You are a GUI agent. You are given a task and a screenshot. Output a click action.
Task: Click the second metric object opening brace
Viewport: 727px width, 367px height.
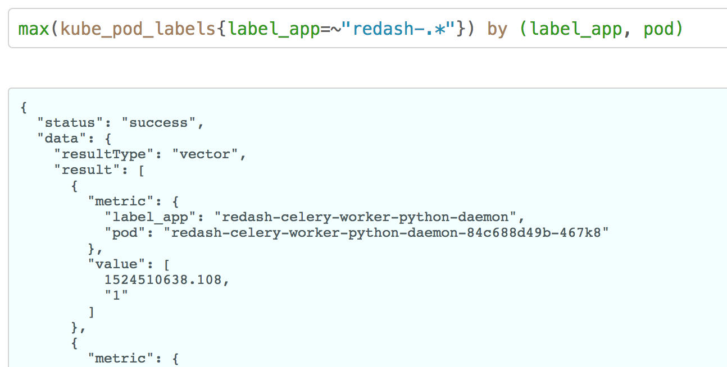(74, 342)
